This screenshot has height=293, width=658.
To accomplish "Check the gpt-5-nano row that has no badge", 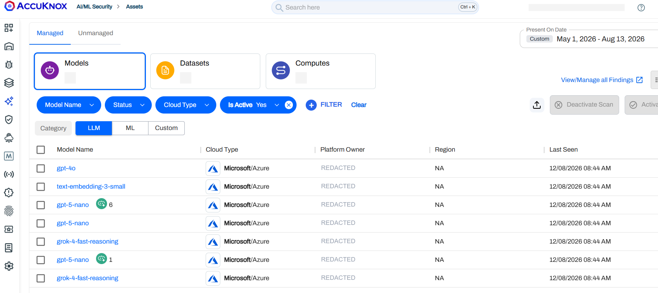I will [x=41, y=223].
